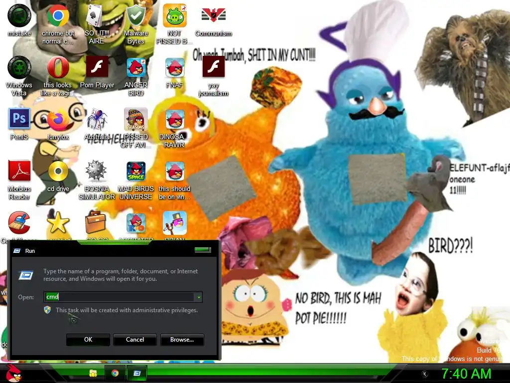Select the Run taskbar button
The width and height of the screenshot is (510, 383).
(137, 373)
